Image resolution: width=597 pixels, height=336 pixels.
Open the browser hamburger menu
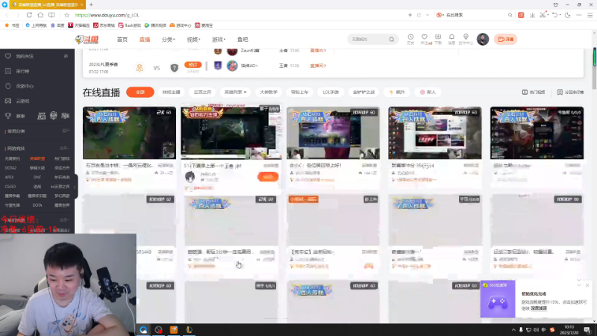590,15
